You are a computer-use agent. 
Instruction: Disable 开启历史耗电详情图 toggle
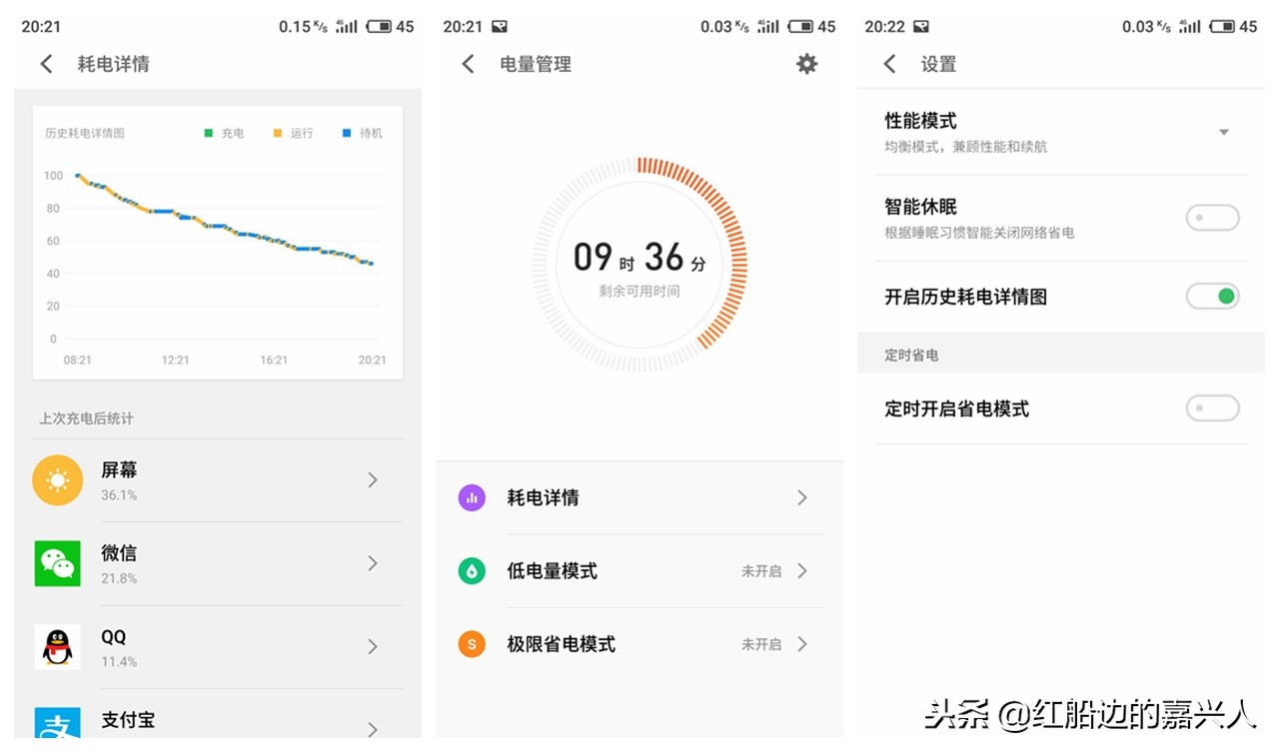[x=1212, y=296]
